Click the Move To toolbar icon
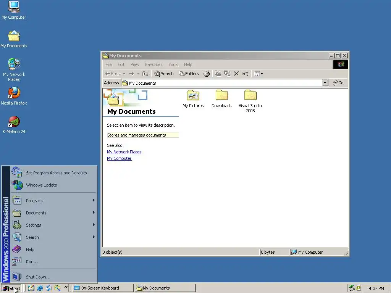 pyautogui.click(x=218, y=74)
